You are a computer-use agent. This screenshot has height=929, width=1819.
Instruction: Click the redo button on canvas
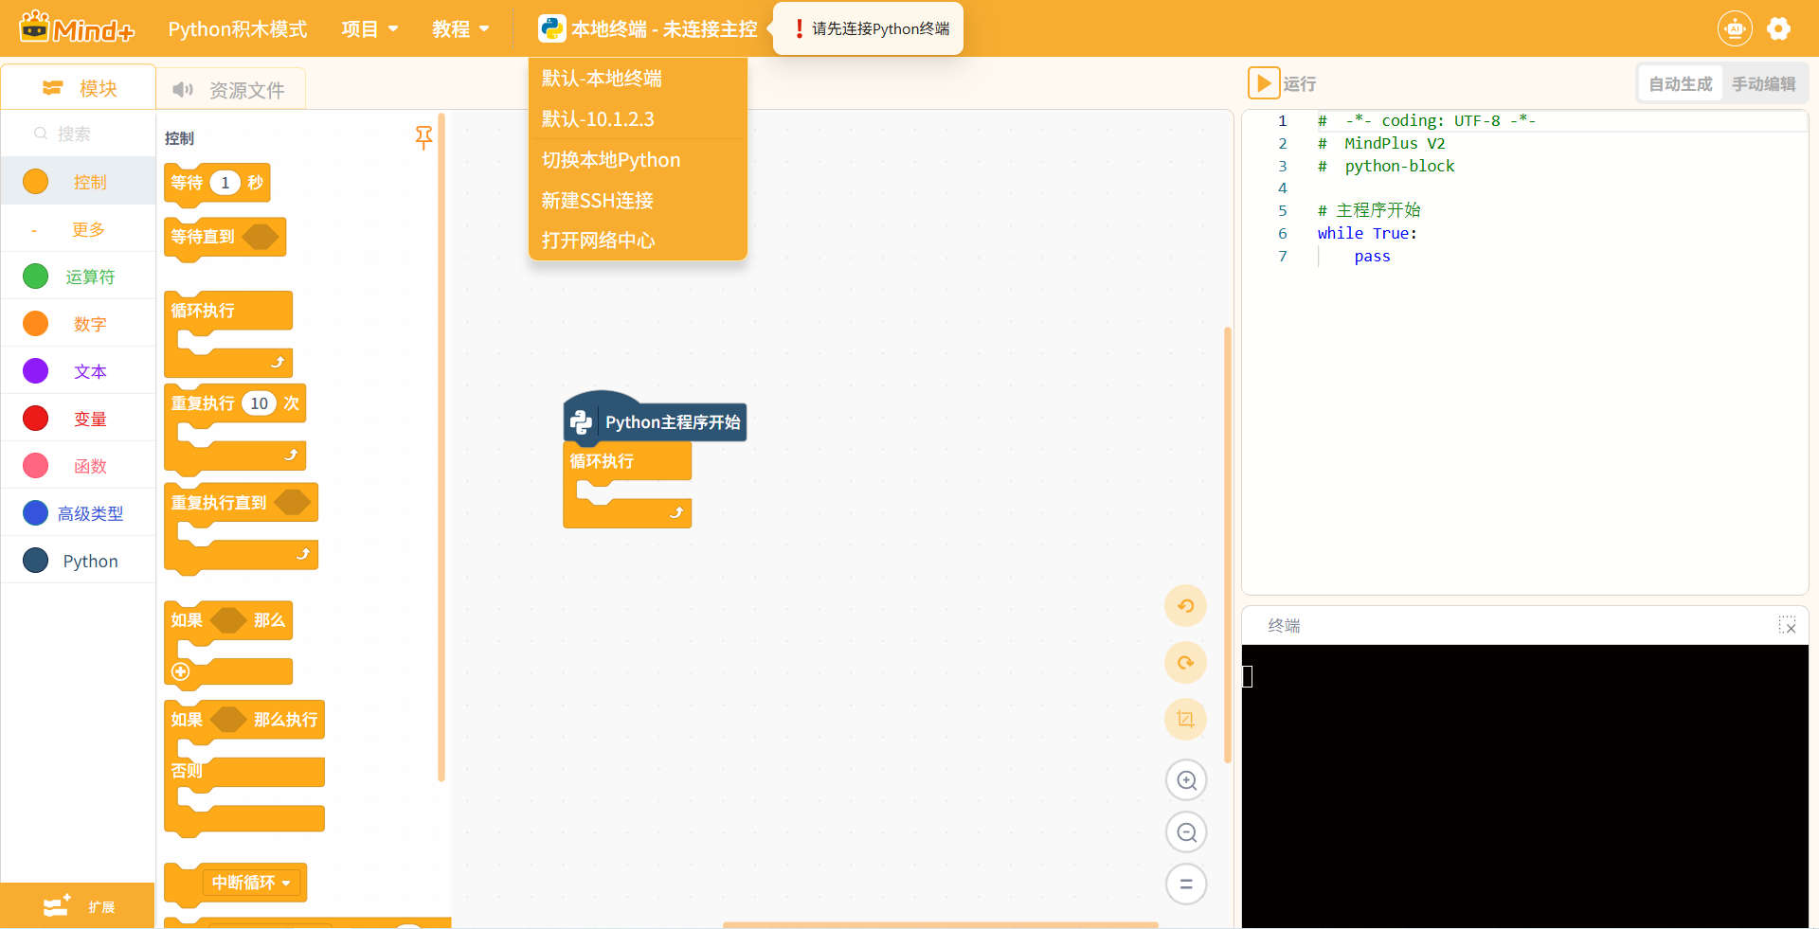tap(1185, 663)
